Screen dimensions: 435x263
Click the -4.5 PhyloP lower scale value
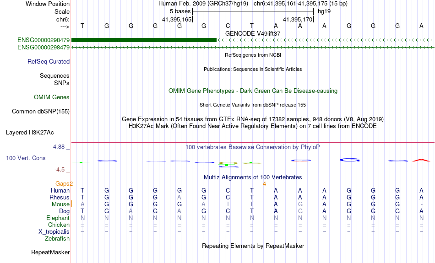[60, 170]
